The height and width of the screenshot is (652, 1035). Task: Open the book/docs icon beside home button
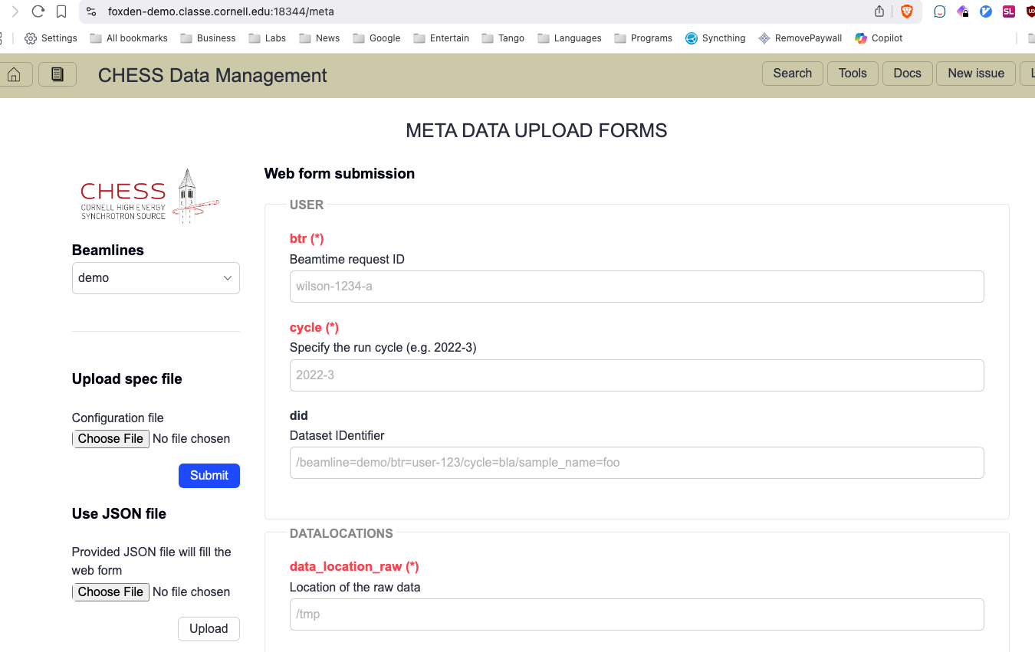pos(58,74)
